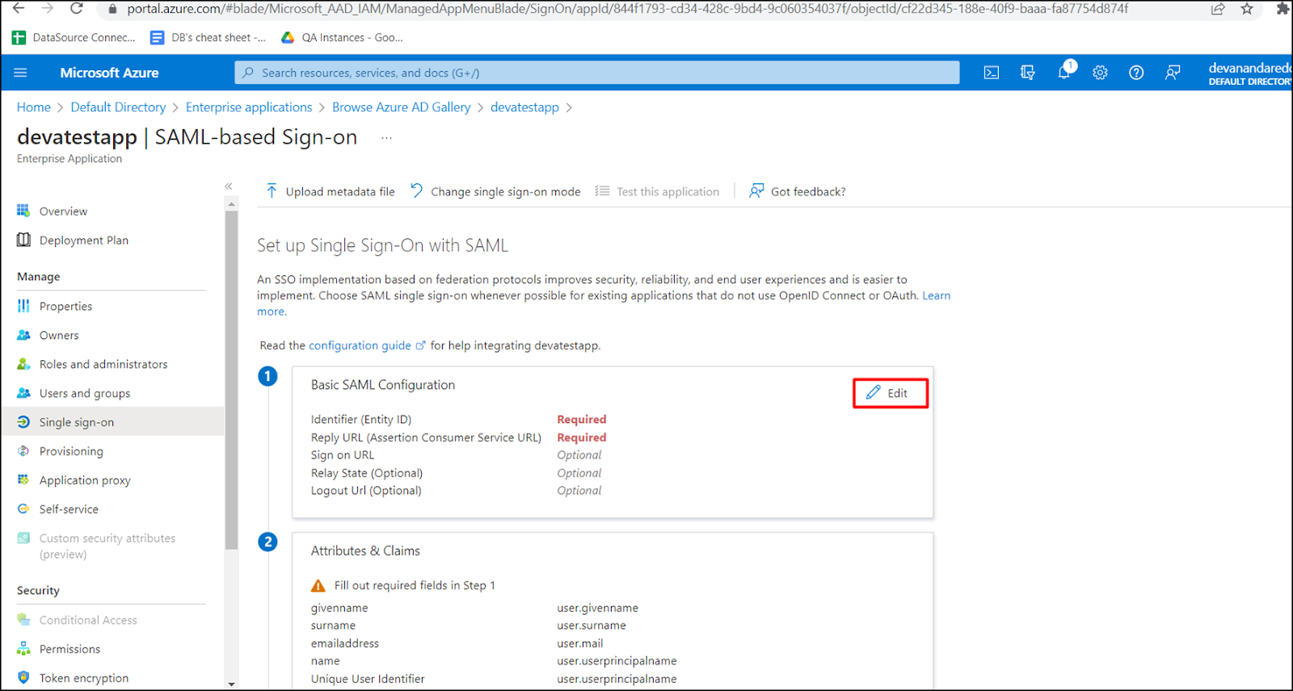Click Unique User Identifier claim name

[x=368, y=679]
